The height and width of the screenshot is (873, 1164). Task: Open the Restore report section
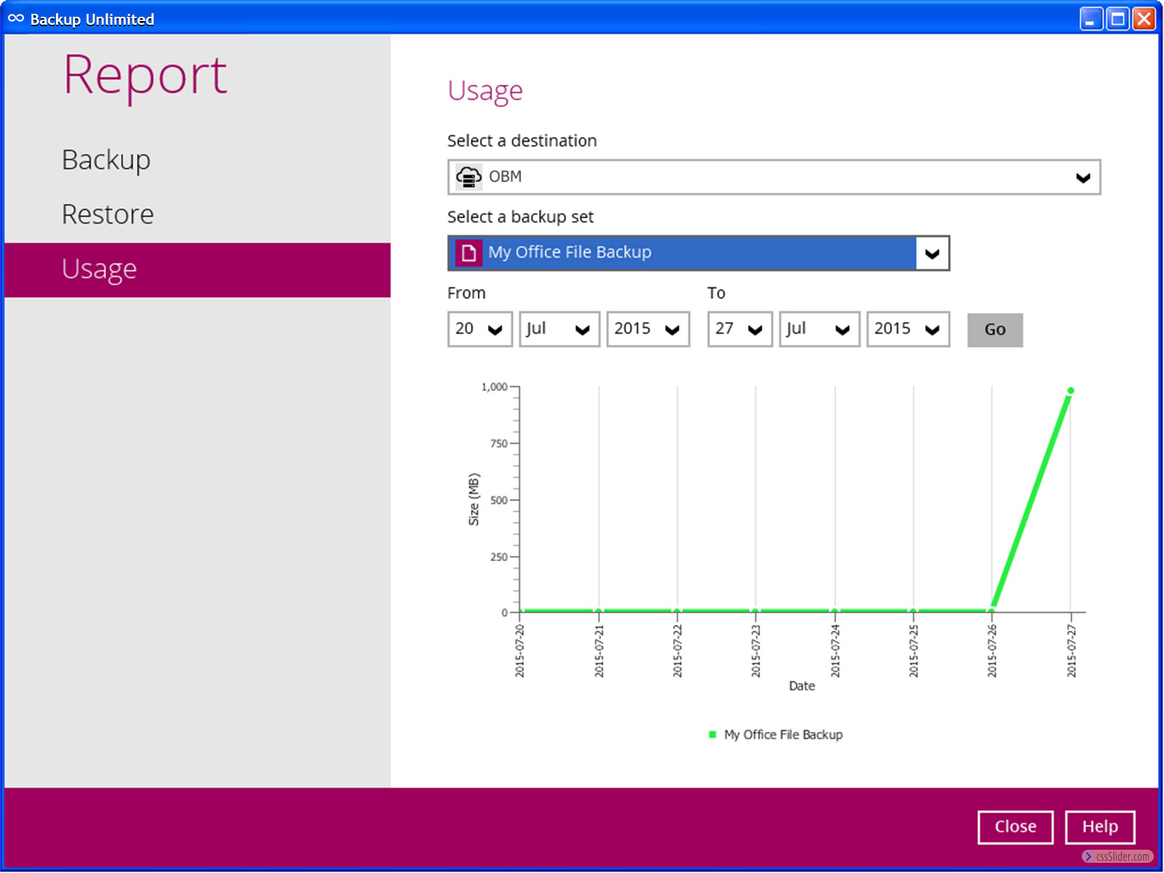108,215
